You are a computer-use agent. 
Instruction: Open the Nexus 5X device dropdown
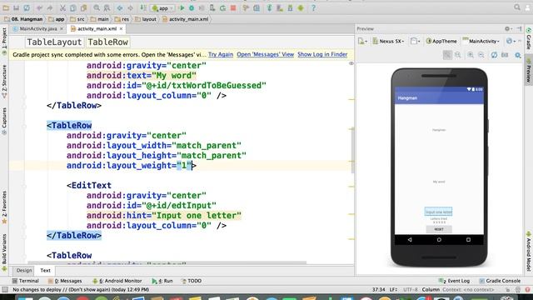pyautogui.click(x=388, y=41)
